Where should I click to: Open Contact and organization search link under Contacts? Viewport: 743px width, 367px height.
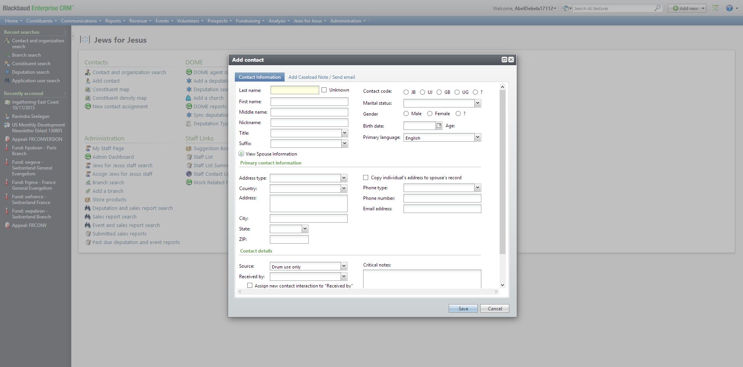[x=129, y=72]
